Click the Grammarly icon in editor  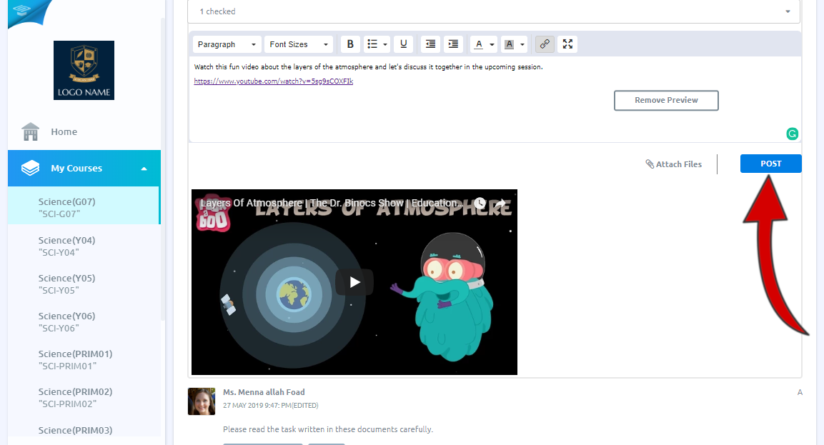792,134
